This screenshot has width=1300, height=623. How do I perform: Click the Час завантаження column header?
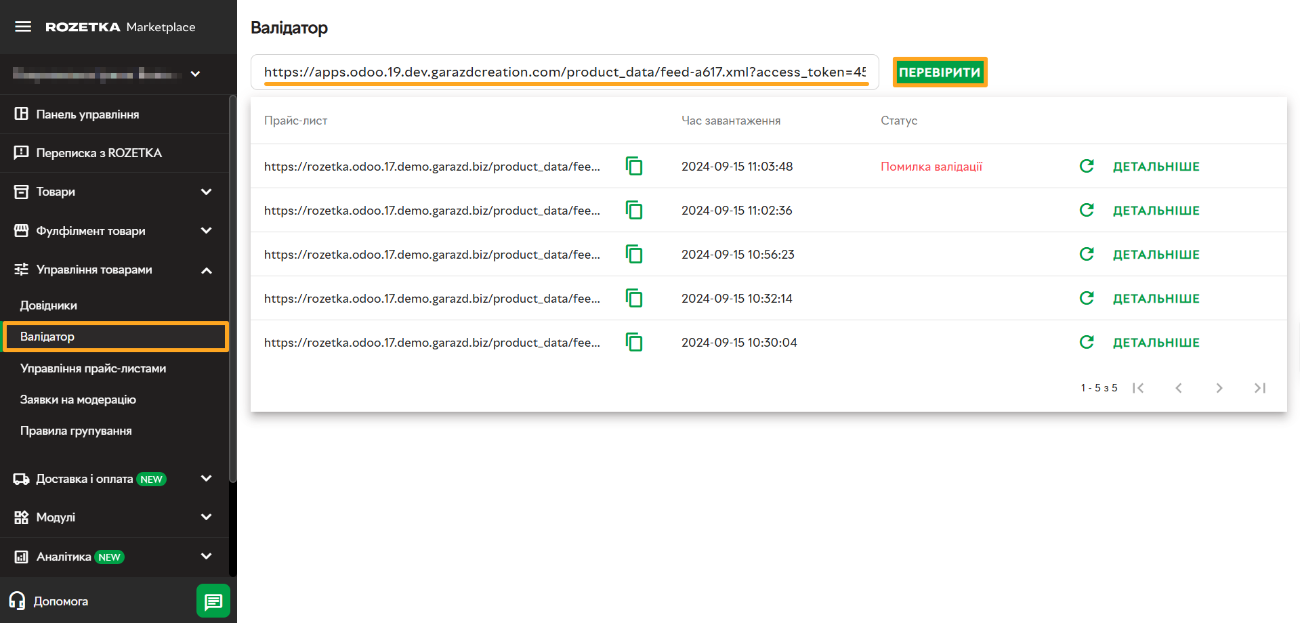click(x=731, y=121)
